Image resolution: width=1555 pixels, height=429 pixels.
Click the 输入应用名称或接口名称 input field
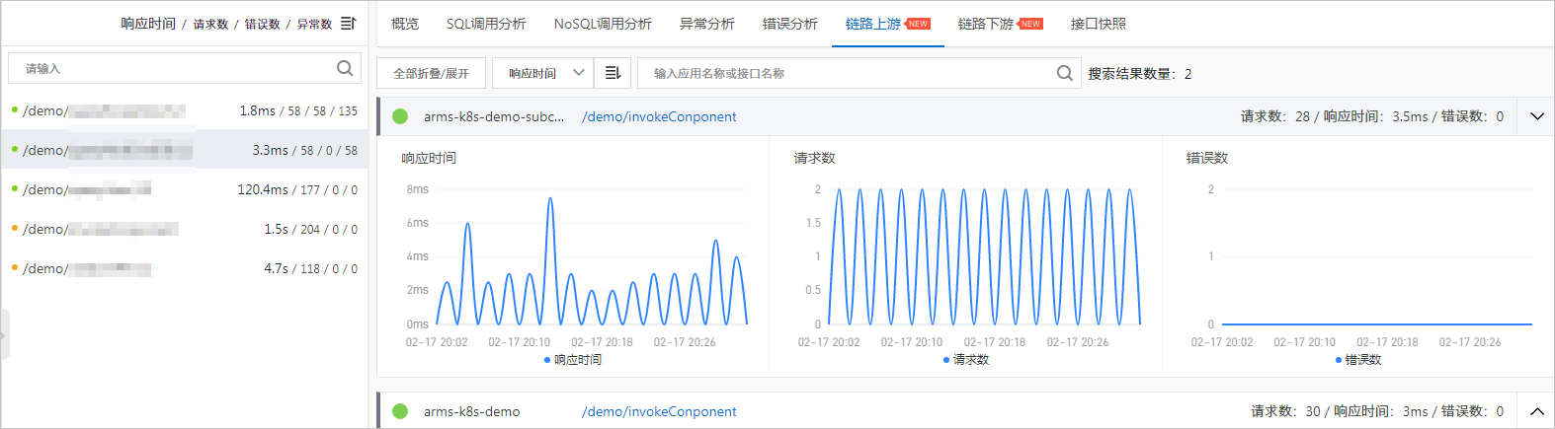859,73
